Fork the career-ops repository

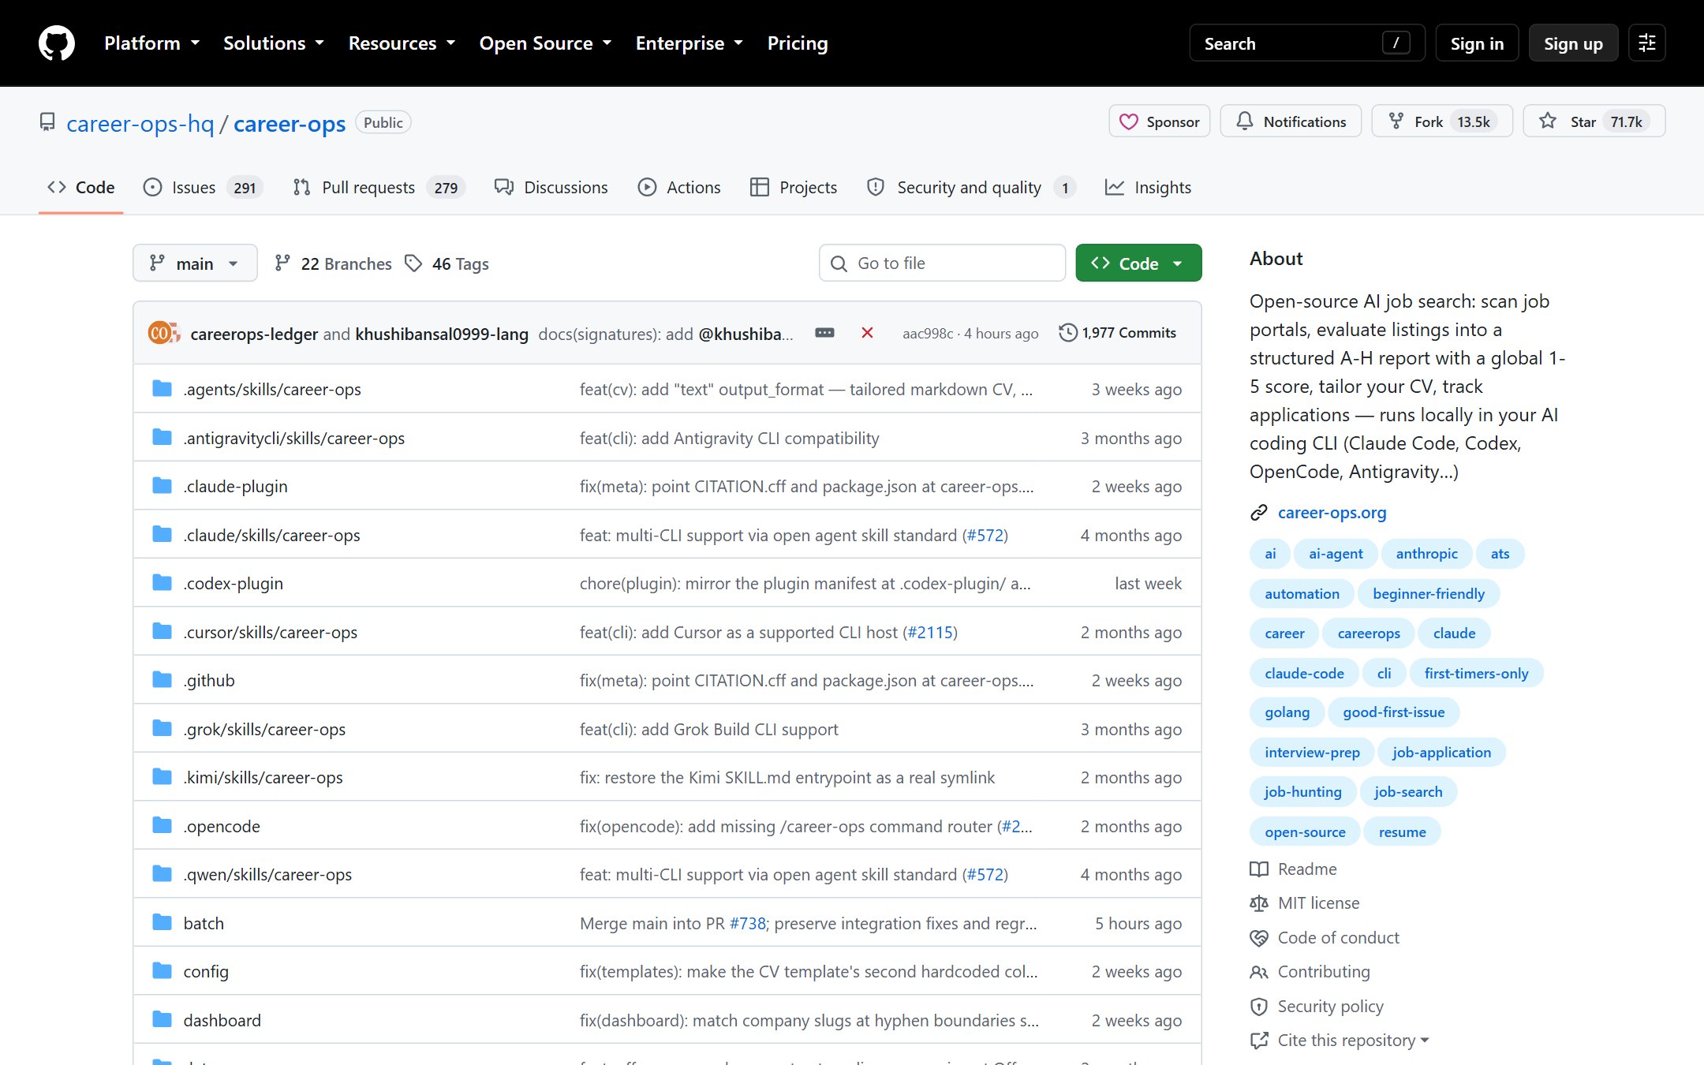pos(1442,121)
